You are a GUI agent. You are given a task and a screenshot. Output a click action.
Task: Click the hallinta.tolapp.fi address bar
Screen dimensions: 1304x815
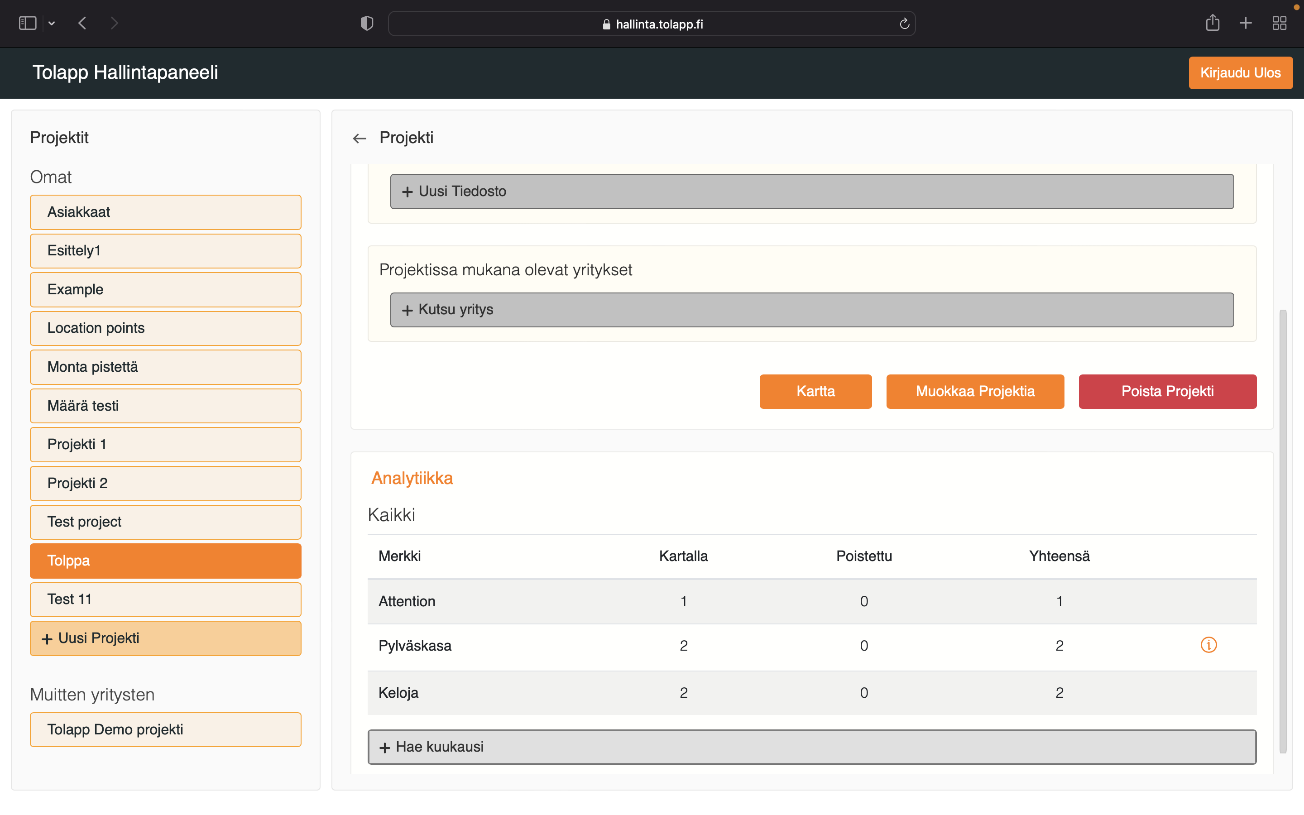click(652, 24)
